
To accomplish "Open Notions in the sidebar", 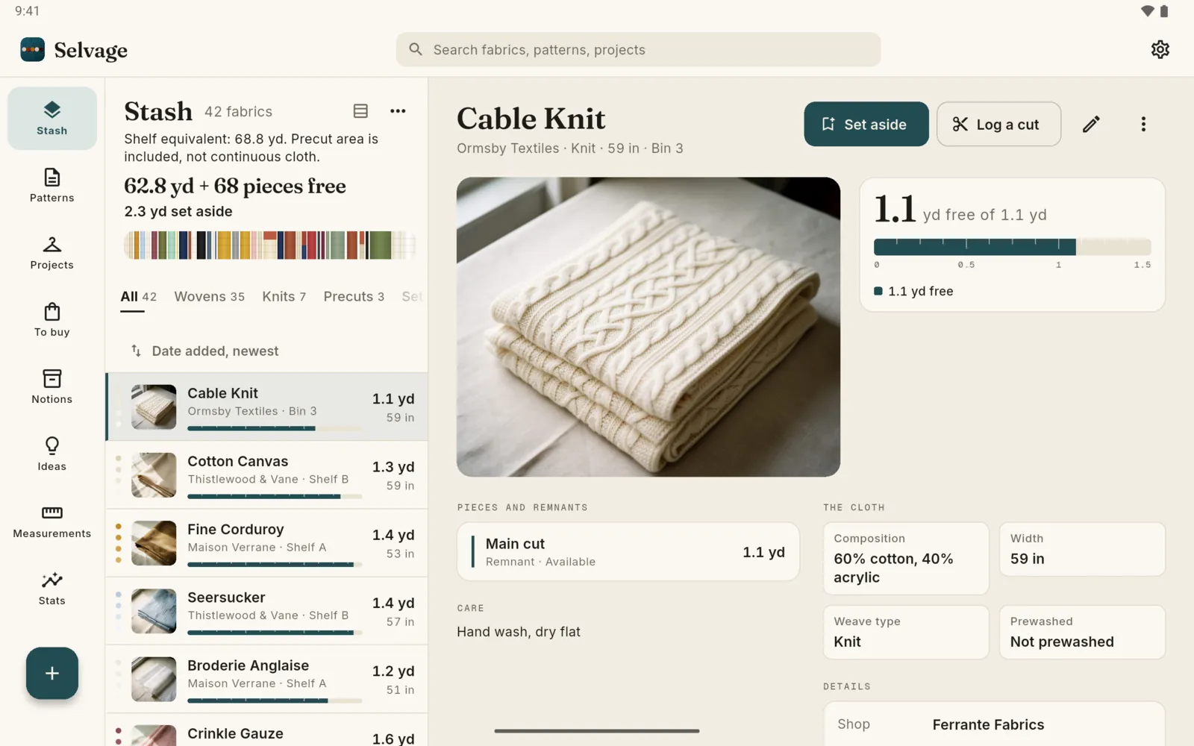I will 51,387.
